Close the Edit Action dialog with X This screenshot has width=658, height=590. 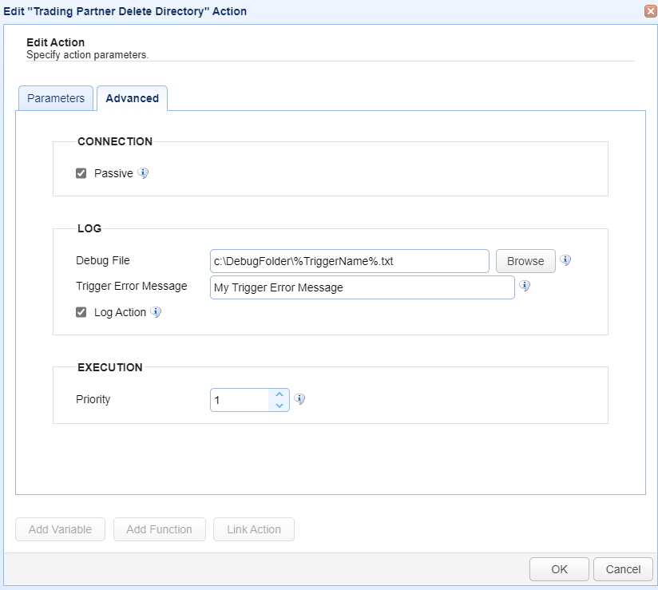click(650, 11)
